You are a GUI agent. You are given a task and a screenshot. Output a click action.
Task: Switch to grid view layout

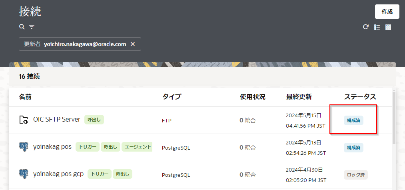(388, 27)
